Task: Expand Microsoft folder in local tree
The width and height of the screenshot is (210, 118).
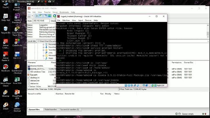Action: click(43, 55)
